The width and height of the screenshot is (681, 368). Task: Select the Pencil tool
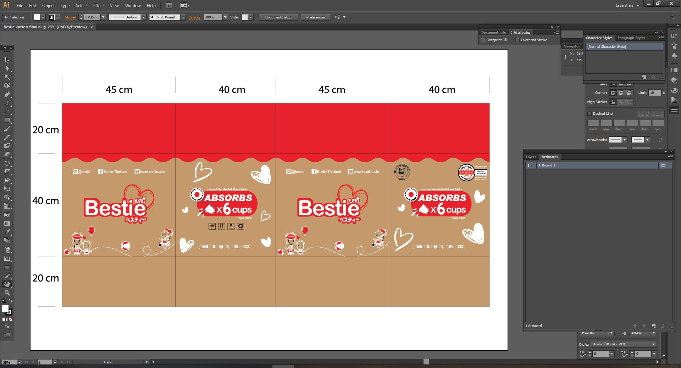[7, 137]
